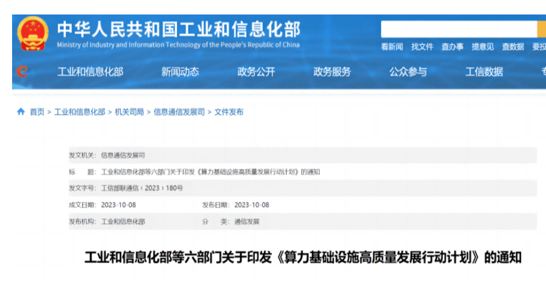The image size is (546, 285).
Task: Click 文件发布 in the breadcrumb
Action: pos(229,112)
